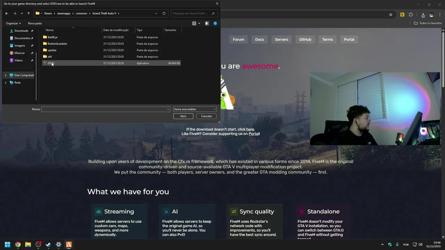
Task: Open Chrome profile avatar
Action: [x=431, y=15]
